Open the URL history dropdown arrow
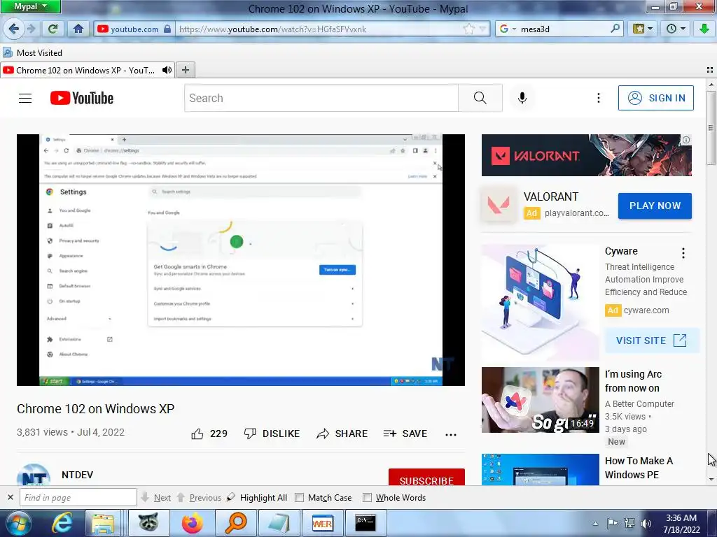This screenshot has height=537, width=717. (482, 29)
